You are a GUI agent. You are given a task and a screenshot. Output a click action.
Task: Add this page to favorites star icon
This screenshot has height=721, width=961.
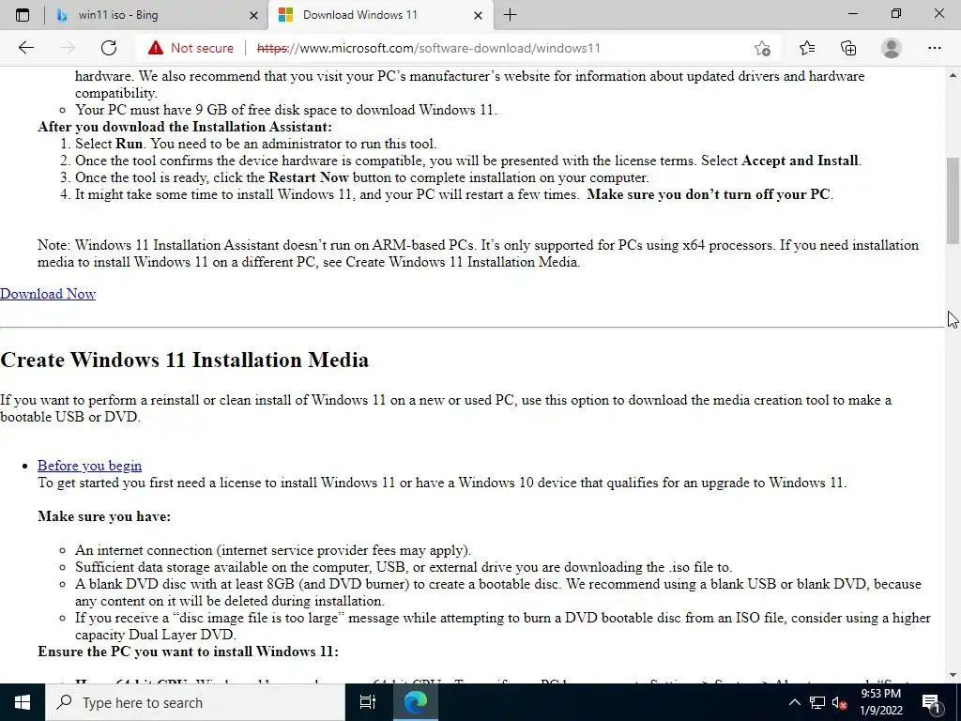pyautogui.click(x=762, y=48)
